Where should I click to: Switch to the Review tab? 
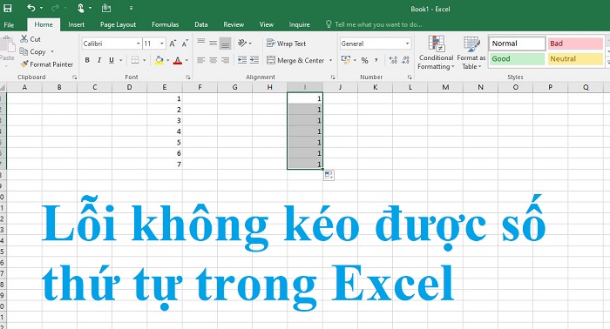point(234,24)
